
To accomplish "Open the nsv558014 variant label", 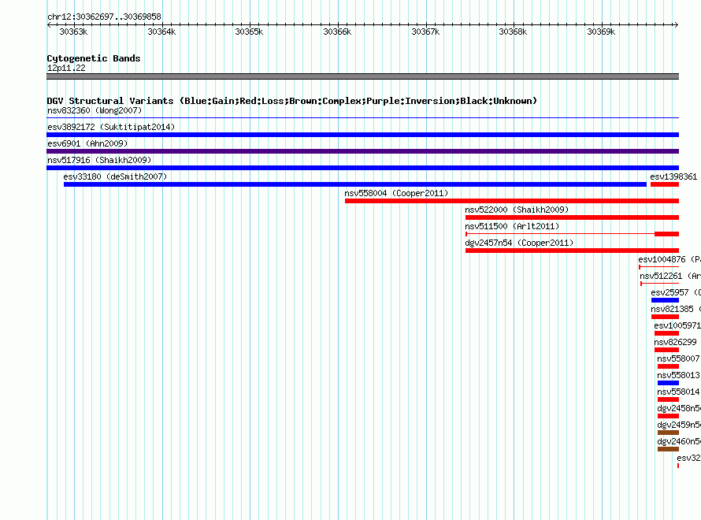I will [x=678, y=392].
